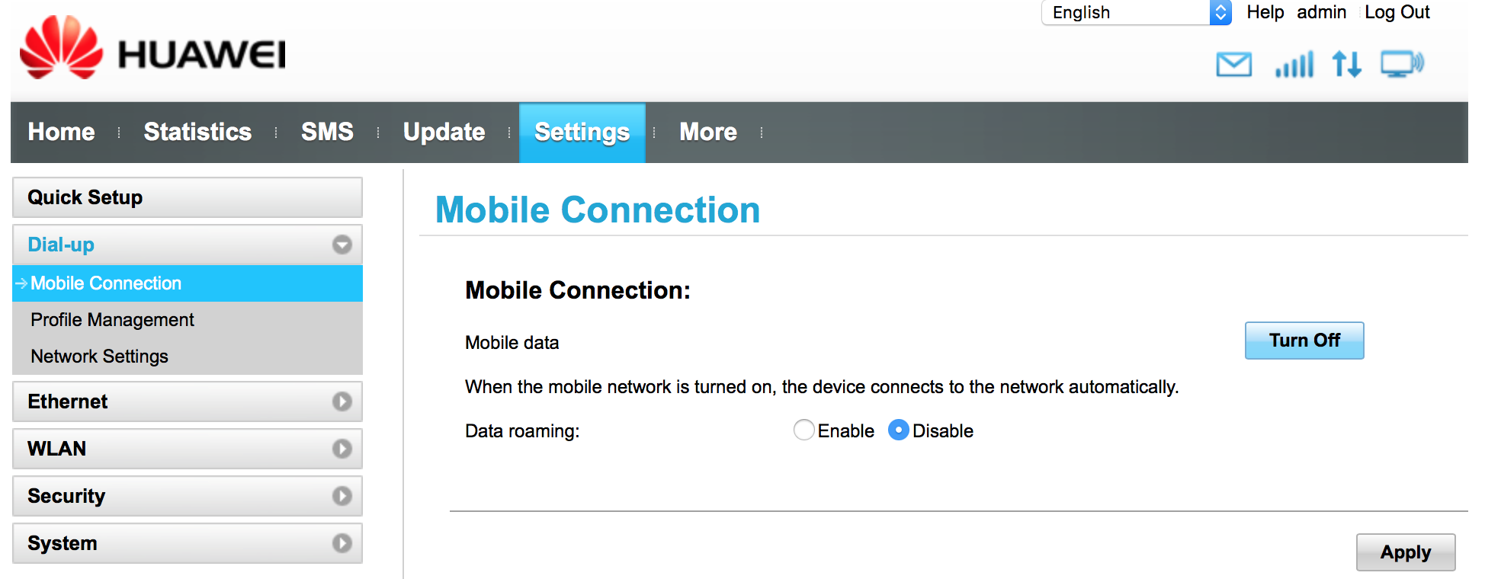The image size is (1485, 579).
Task: Click the Huawei logo
Action: click(x=152, y=47)
